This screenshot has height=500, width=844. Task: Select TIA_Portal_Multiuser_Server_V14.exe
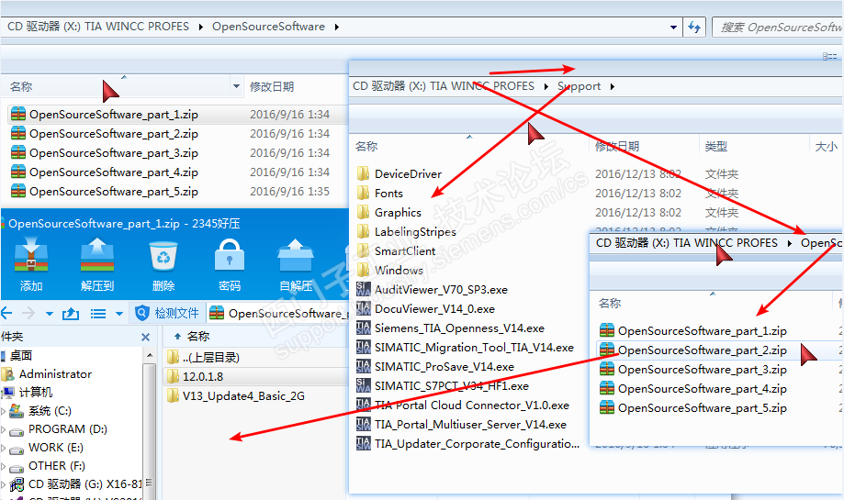pyautogui.click(x=462, y=425)
